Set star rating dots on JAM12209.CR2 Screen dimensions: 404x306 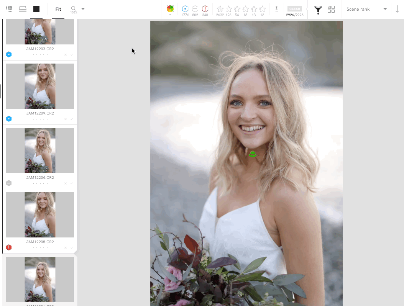tap(40, 119)
